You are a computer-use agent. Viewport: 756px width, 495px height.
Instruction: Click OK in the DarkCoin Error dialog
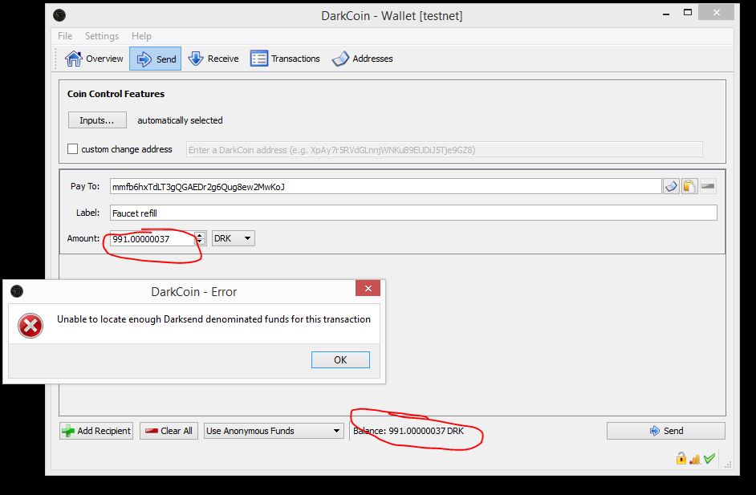(340, 359)
